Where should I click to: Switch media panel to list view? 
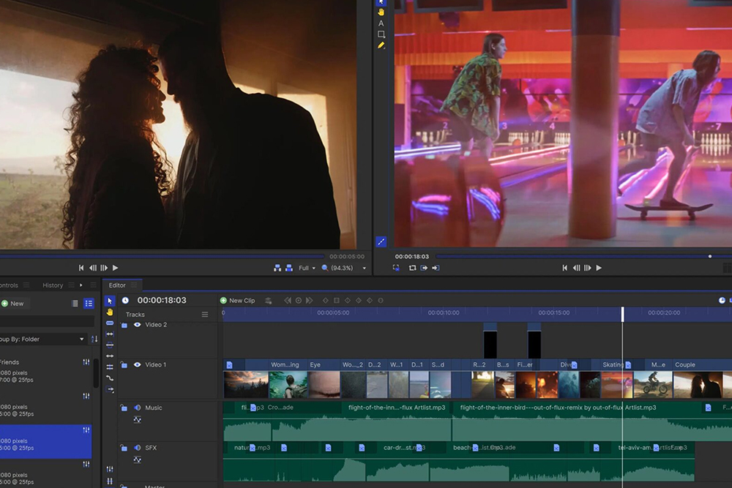[x=89, y=304]
